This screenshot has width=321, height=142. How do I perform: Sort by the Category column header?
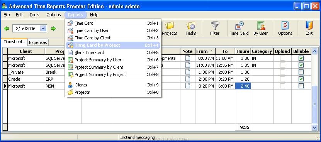click(x=262, y=51)
